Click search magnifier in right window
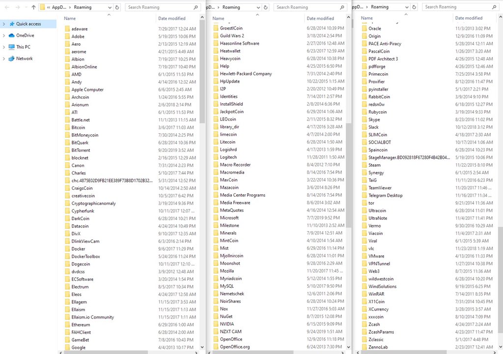503x354 pixels. tap(494, 7)
